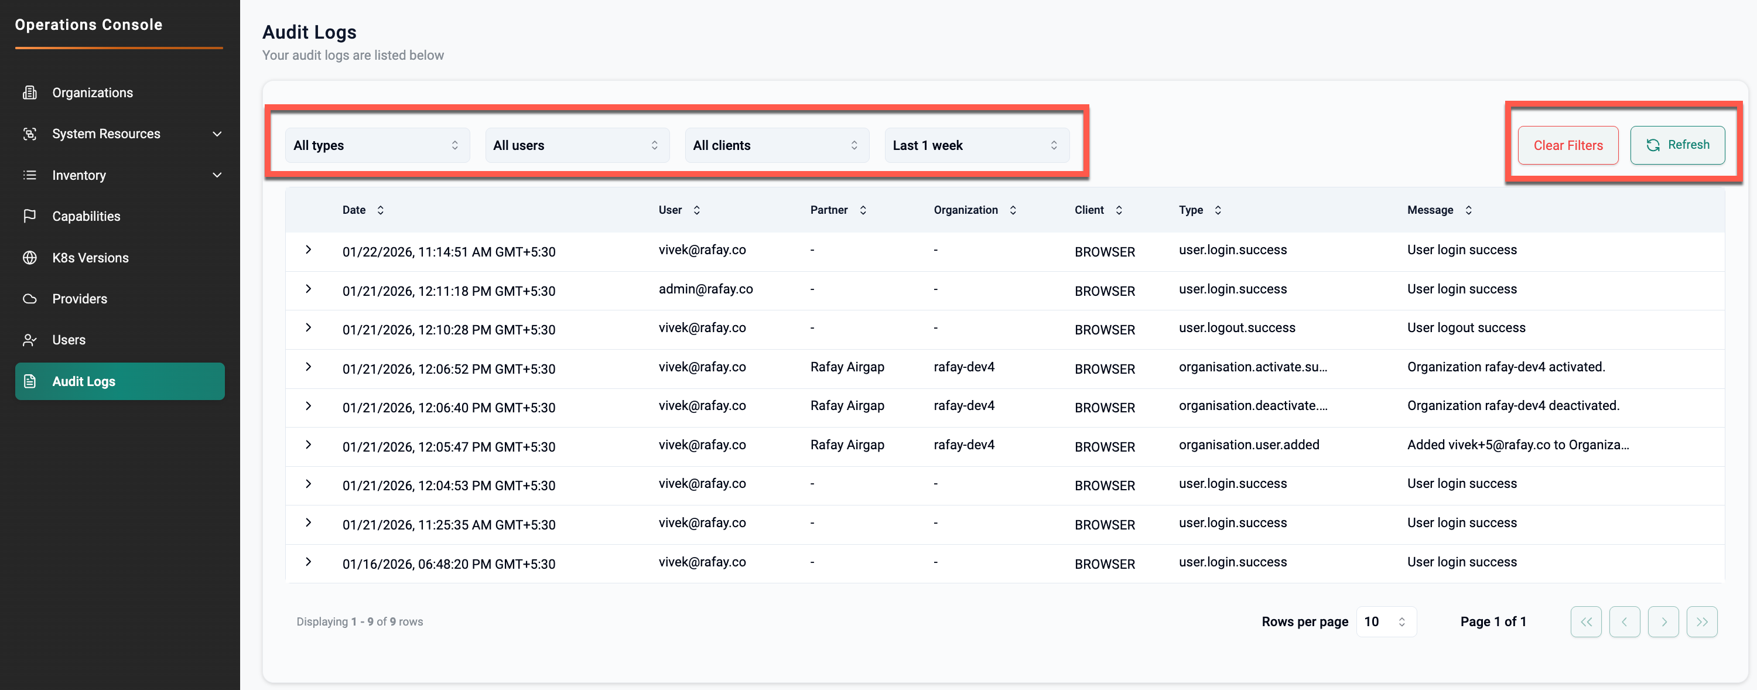
Task: Click the Users person icon
Action: [x=29, y=340]
